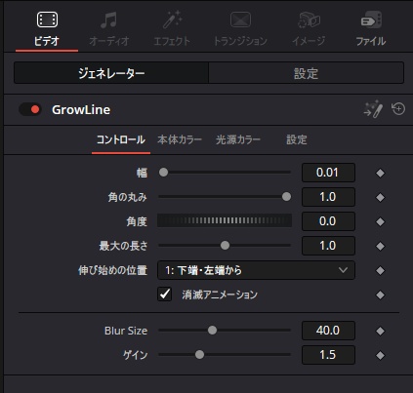Switch to the 光源カラー tab
The height and width of the screenshot is (393, 413).
click(238, 139)
